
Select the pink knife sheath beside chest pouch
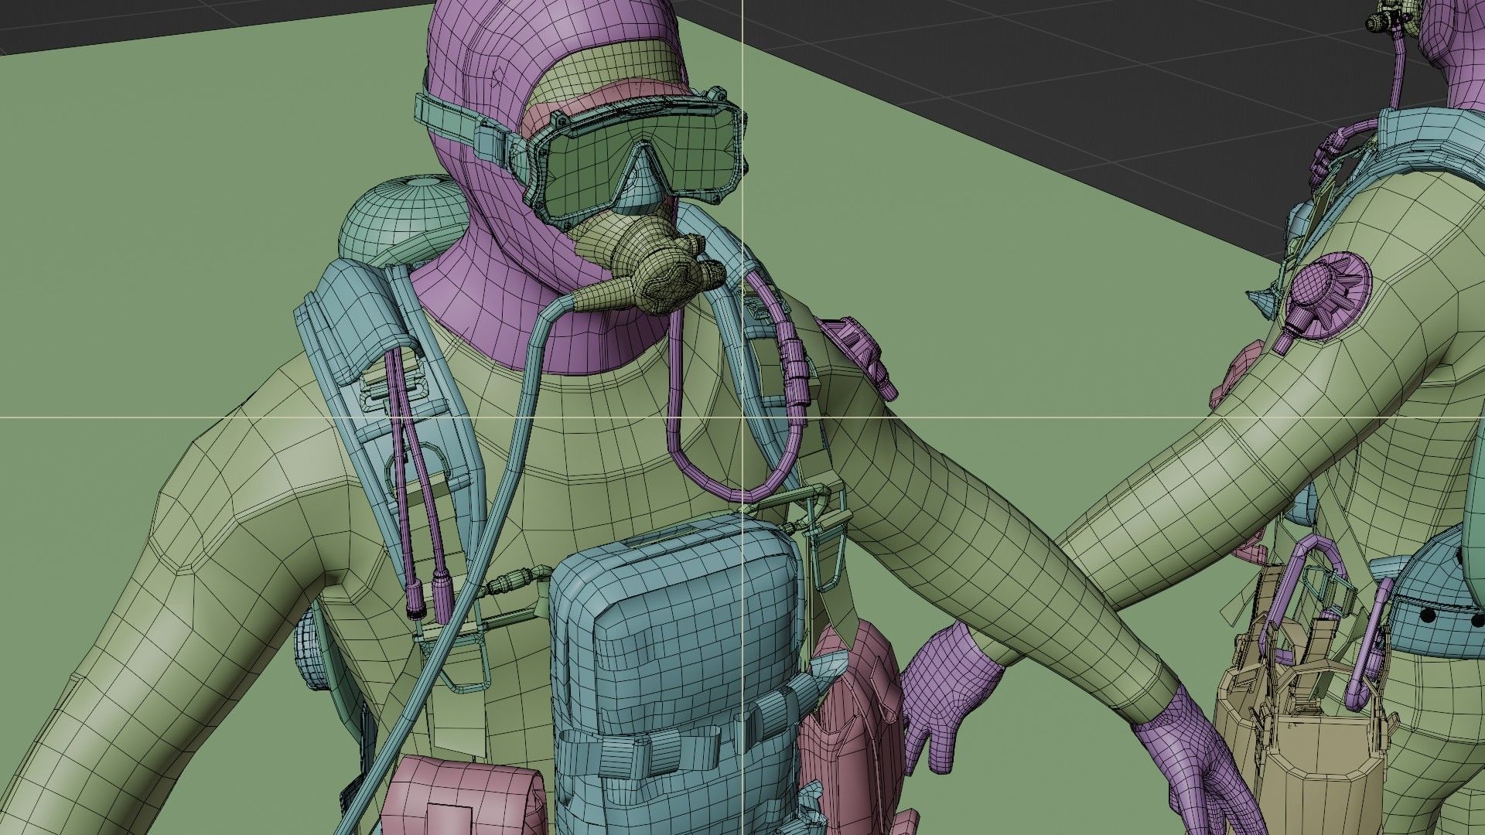coord(851,711)
